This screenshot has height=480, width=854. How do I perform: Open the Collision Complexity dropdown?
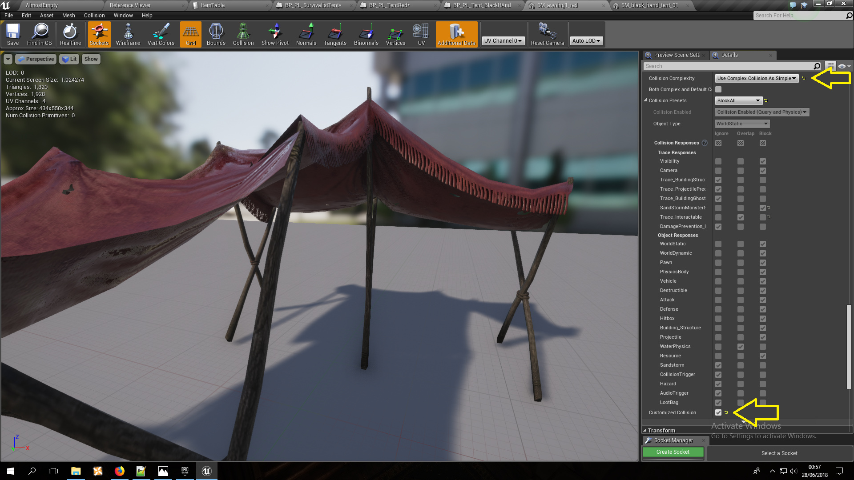(x=756, y=78)
